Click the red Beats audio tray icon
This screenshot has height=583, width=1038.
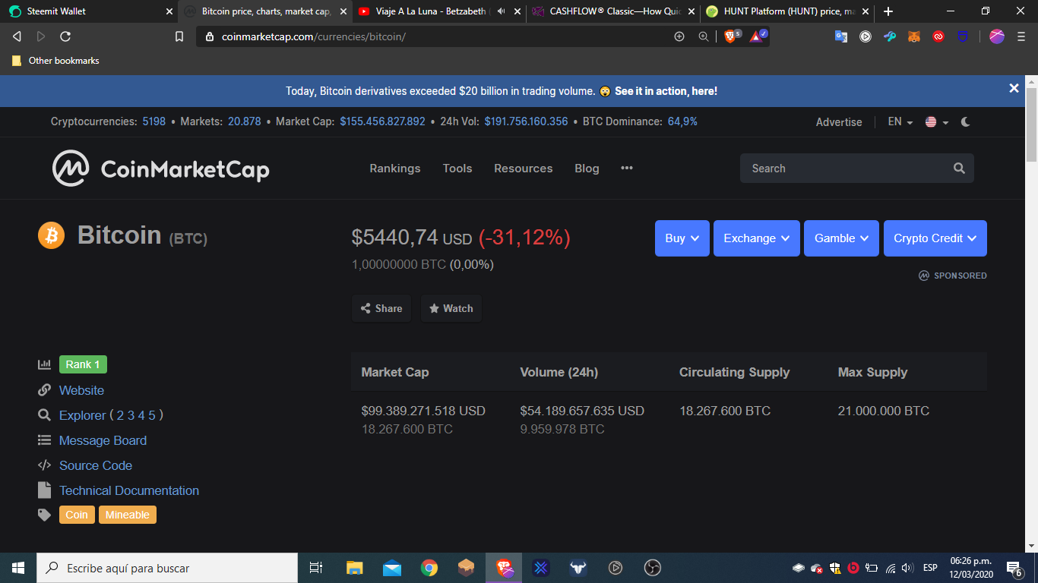pos(853,568)
